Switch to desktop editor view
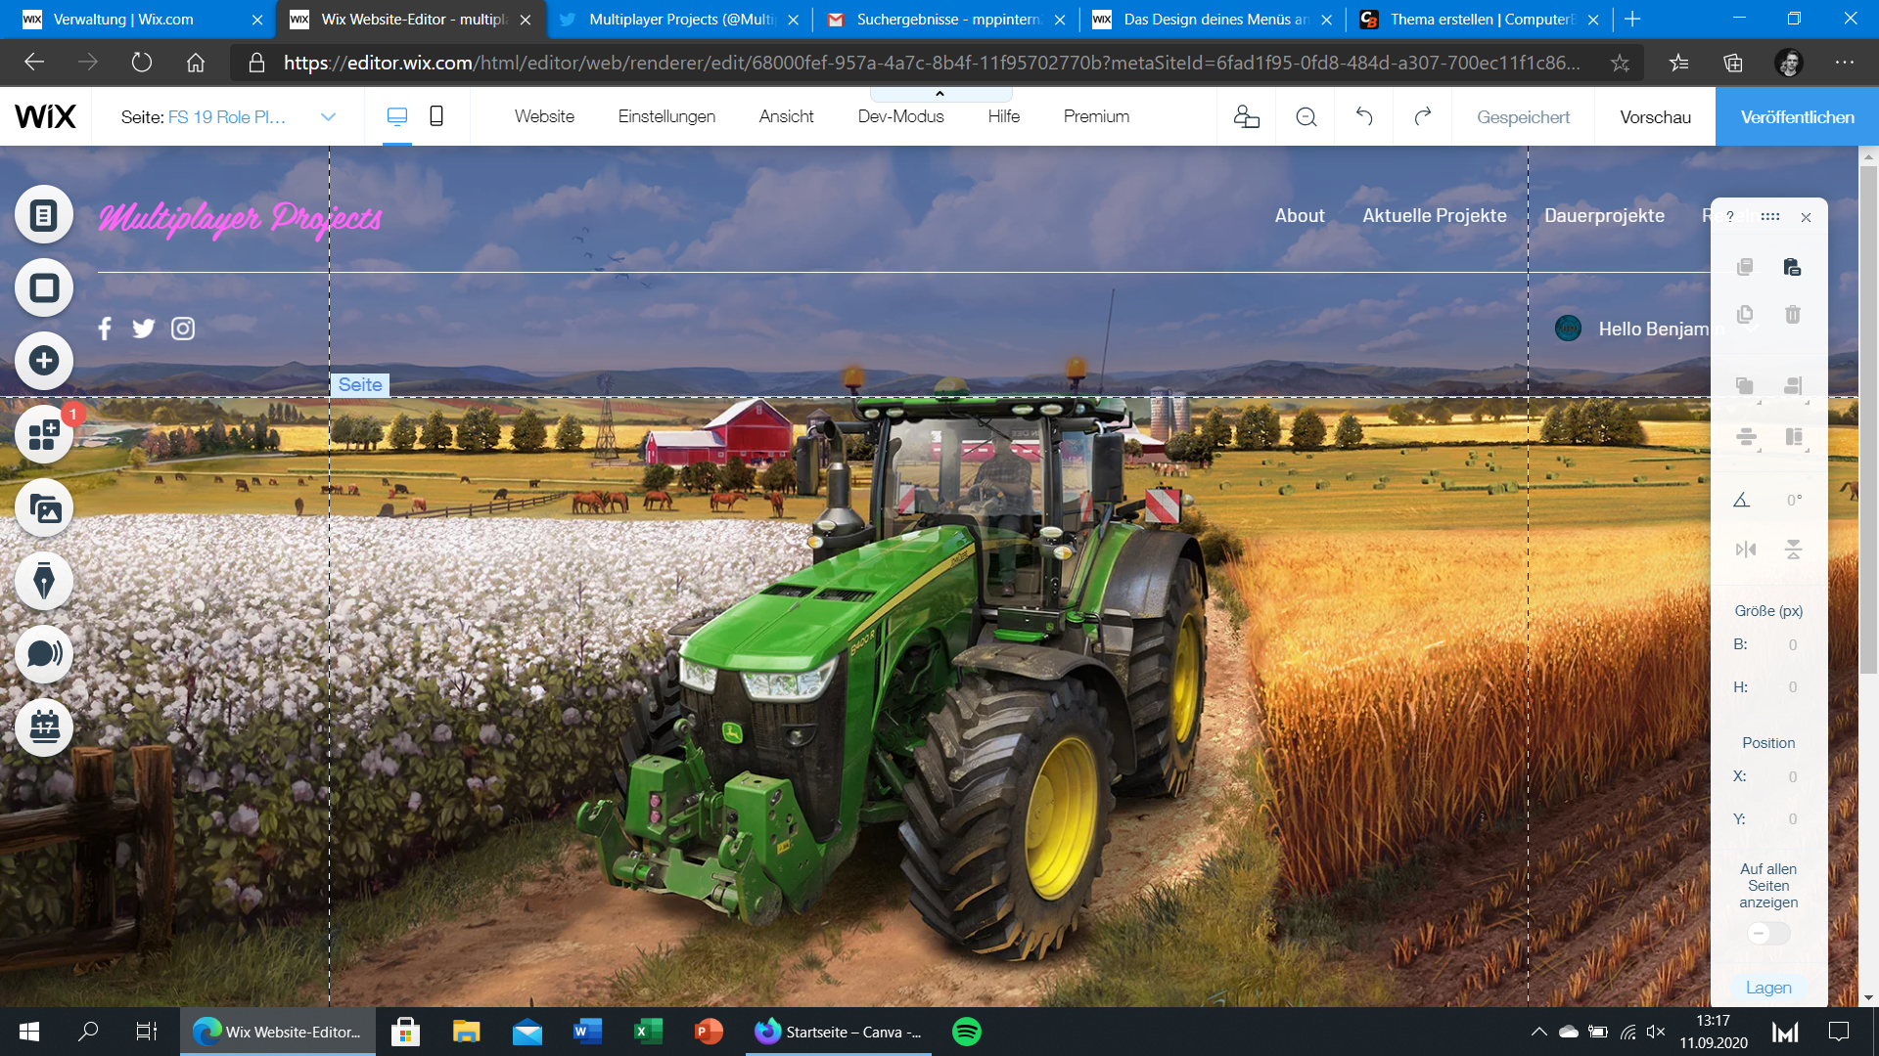This screenshot has height=1056, width=1879. tap(396, 116)
